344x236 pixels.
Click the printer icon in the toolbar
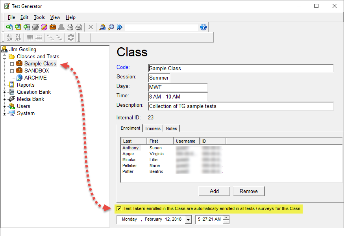point(70,27)
